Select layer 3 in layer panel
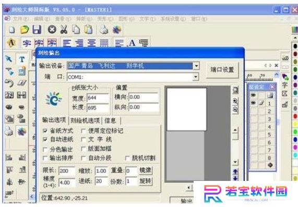This screenshot has height=207, width=298. [x=269, y=119]
